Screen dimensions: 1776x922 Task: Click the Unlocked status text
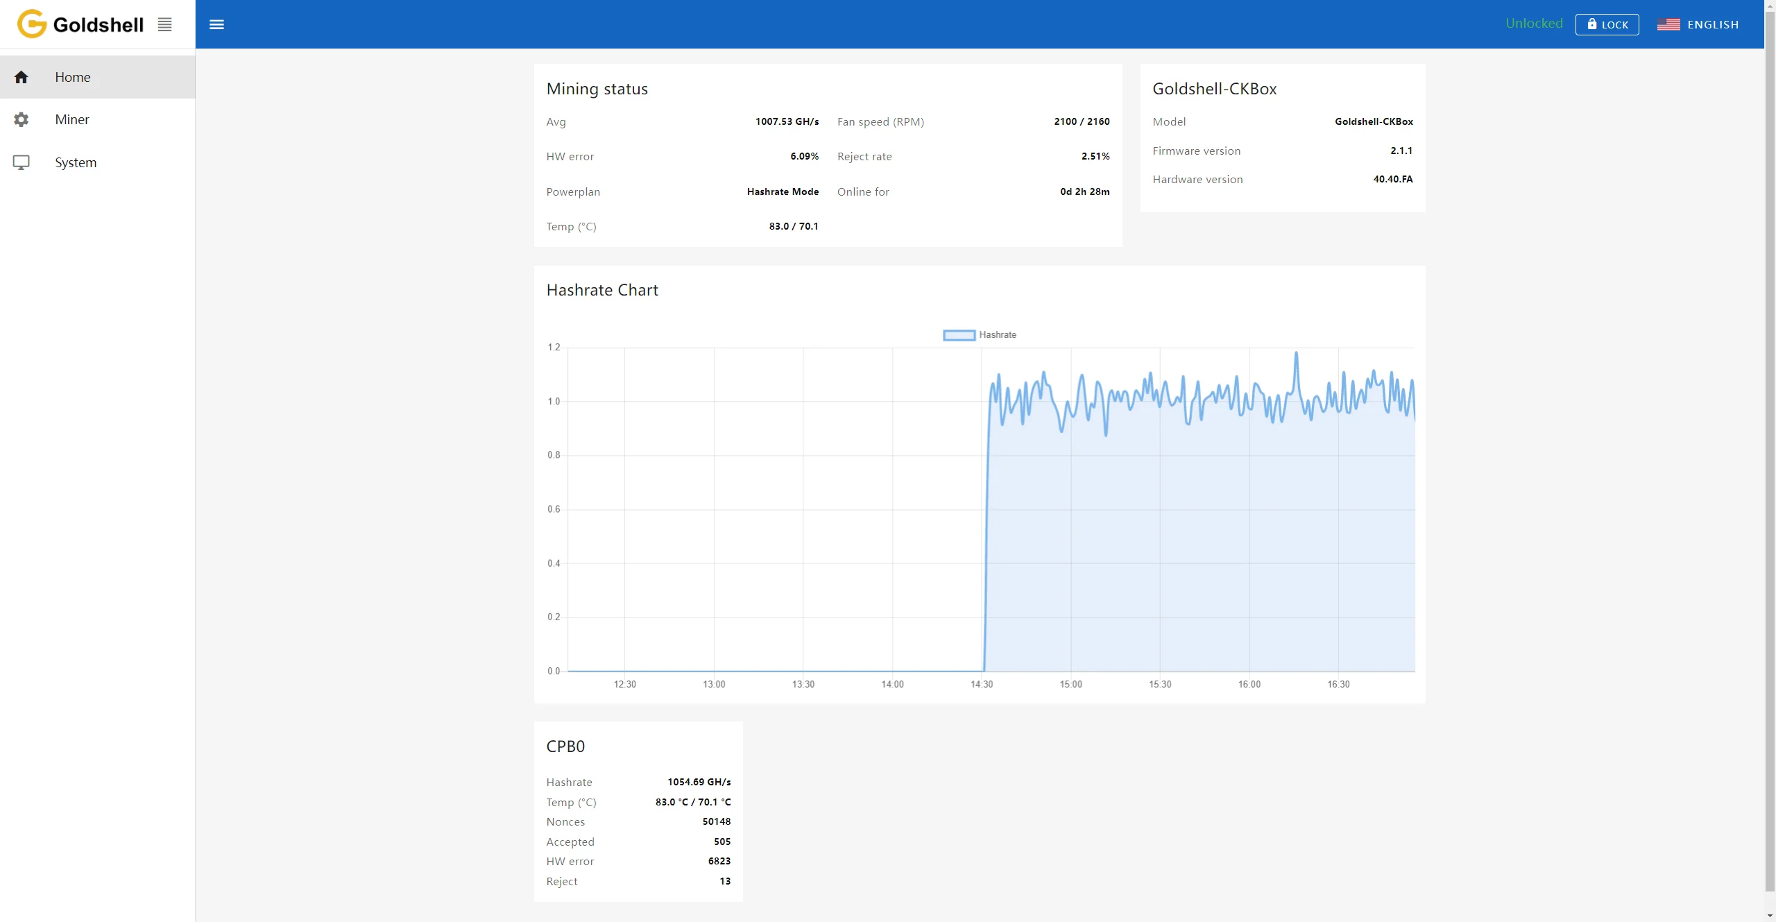pyautogui.click(x=1534, y=24)
